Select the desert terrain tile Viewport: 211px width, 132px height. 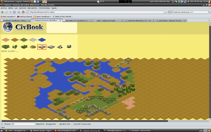tap(6, 40)
